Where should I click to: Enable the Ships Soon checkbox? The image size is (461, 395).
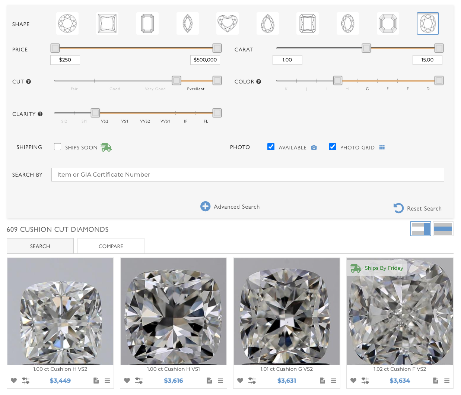[58, 147]
